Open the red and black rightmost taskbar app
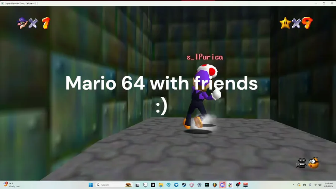The height and width of the screenshot is (189, 336). tap(246, 185)
